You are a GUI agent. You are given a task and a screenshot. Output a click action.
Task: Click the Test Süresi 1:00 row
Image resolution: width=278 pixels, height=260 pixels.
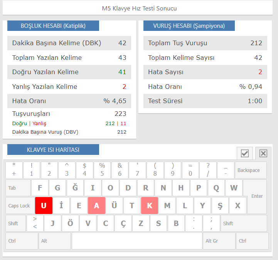pos(205,101)
